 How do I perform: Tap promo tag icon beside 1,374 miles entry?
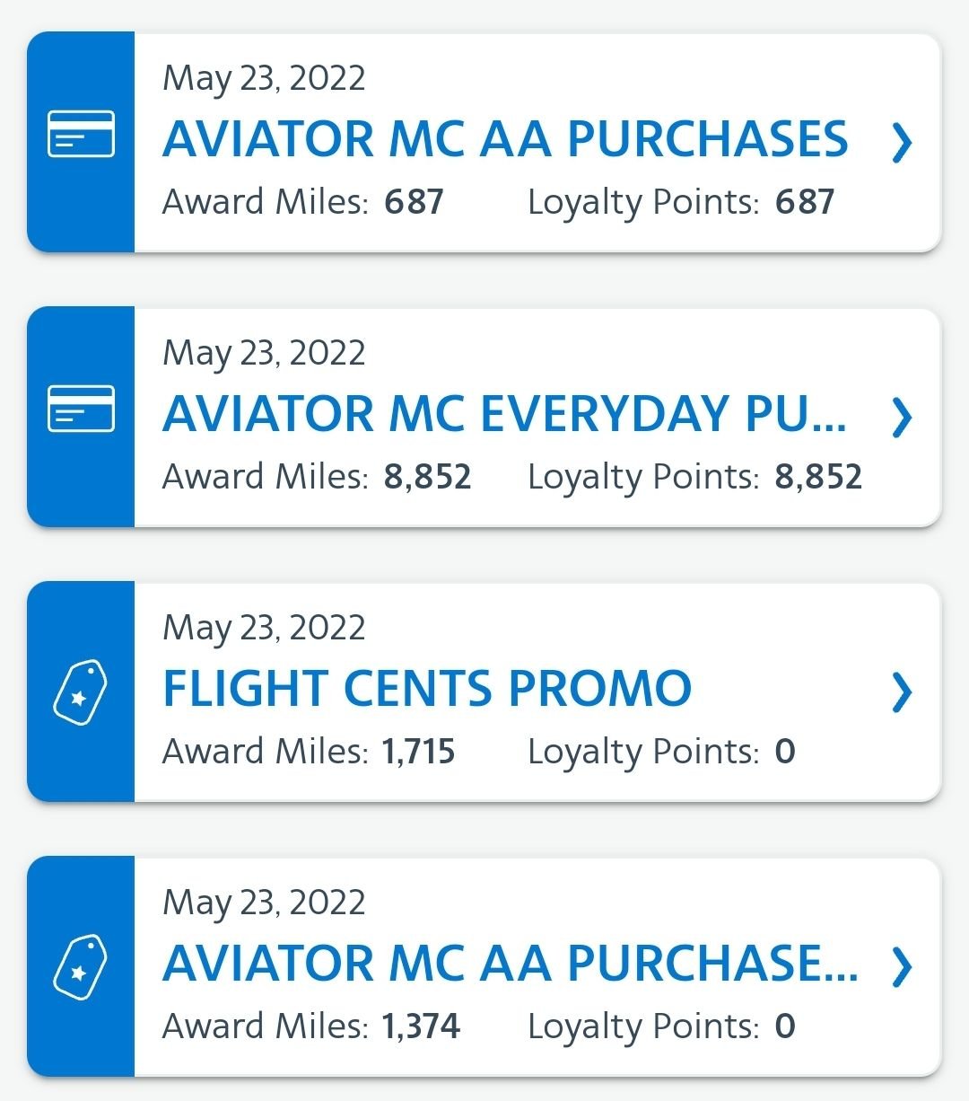[x=81, y=967]
